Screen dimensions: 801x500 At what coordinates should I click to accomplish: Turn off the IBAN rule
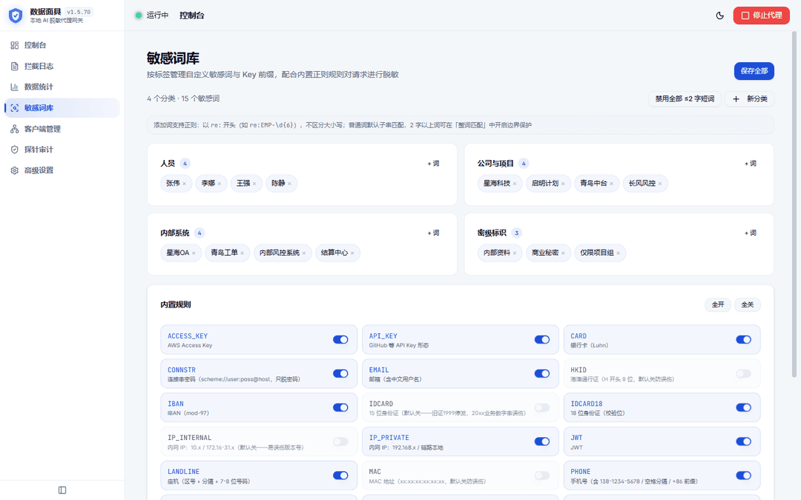(x=340, y=407)
